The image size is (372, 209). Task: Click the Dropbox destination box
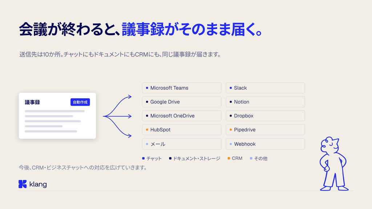pos(265,116)
